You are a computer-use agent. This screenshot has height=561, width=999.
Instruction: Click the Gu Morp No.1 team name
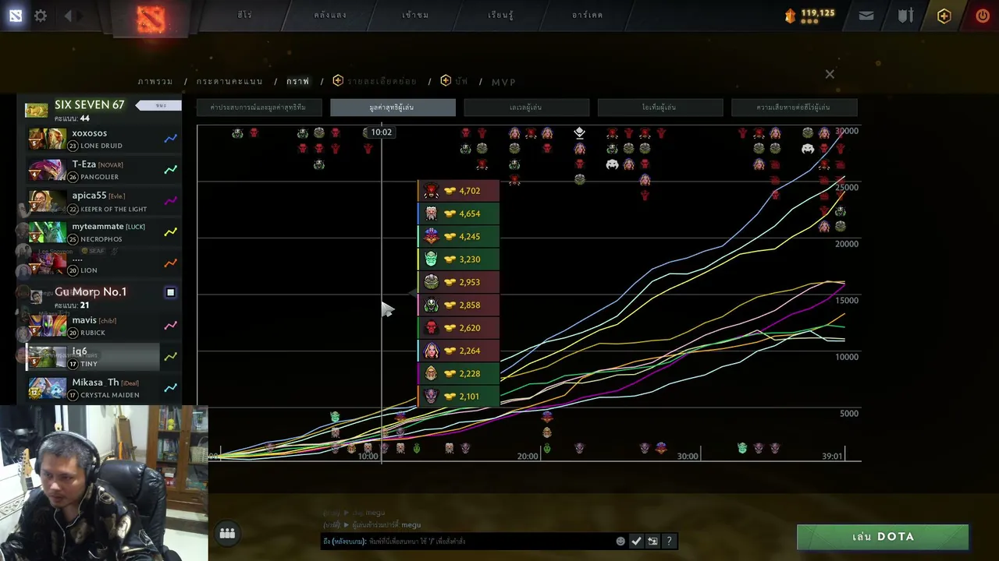coord(91,291)
